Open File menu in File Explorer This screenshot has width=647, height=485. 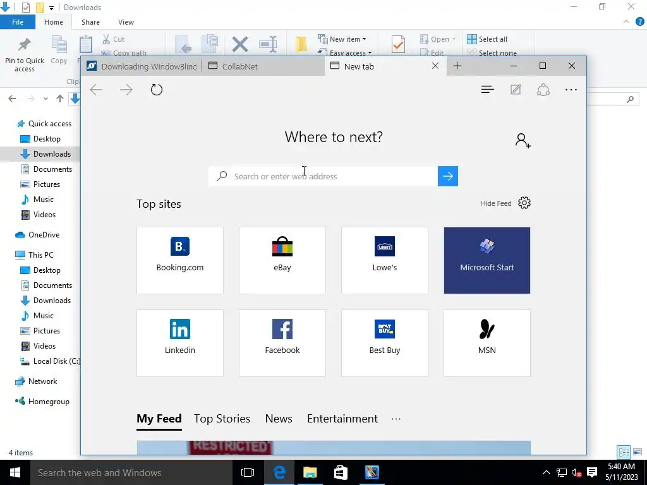coord(17,22)
